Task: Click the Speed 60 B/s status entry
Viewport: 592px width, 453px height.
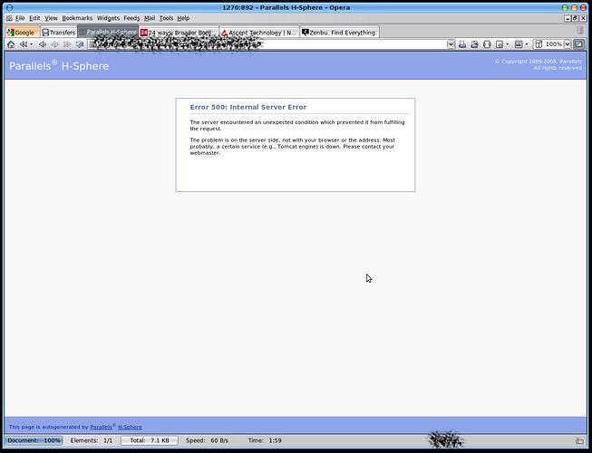Action: (x=207, y=440)
